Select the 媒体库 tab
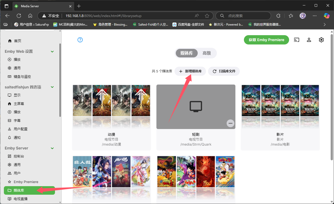334x204 pixels. click(x=187, y=53)
